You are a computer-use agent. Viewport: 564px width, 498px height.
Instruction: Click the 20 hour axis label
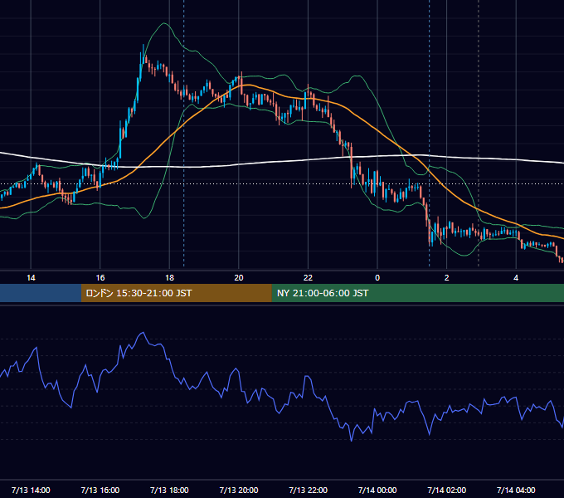(239, 278)
